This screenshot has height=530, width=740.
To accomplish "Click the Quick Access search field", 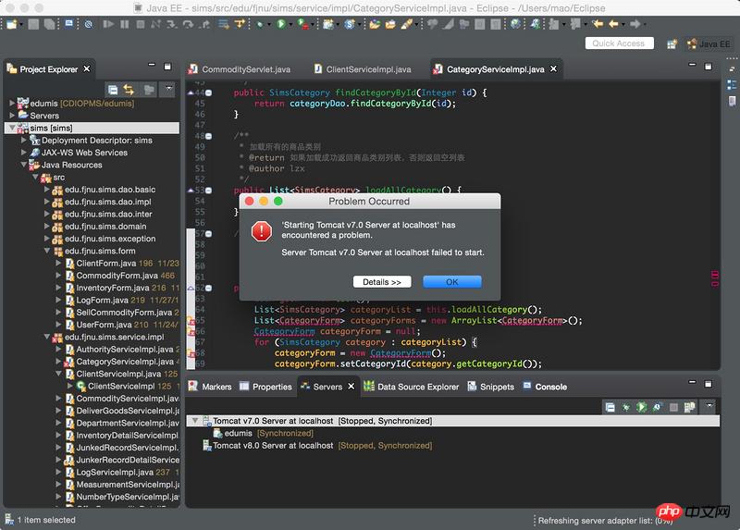I will pyautogui.click(x=619, y=43).
